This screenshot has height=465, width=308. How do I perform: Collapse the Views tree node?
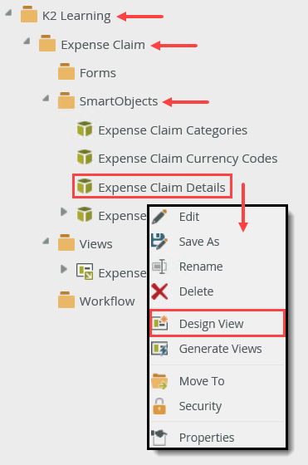(46, 241)
